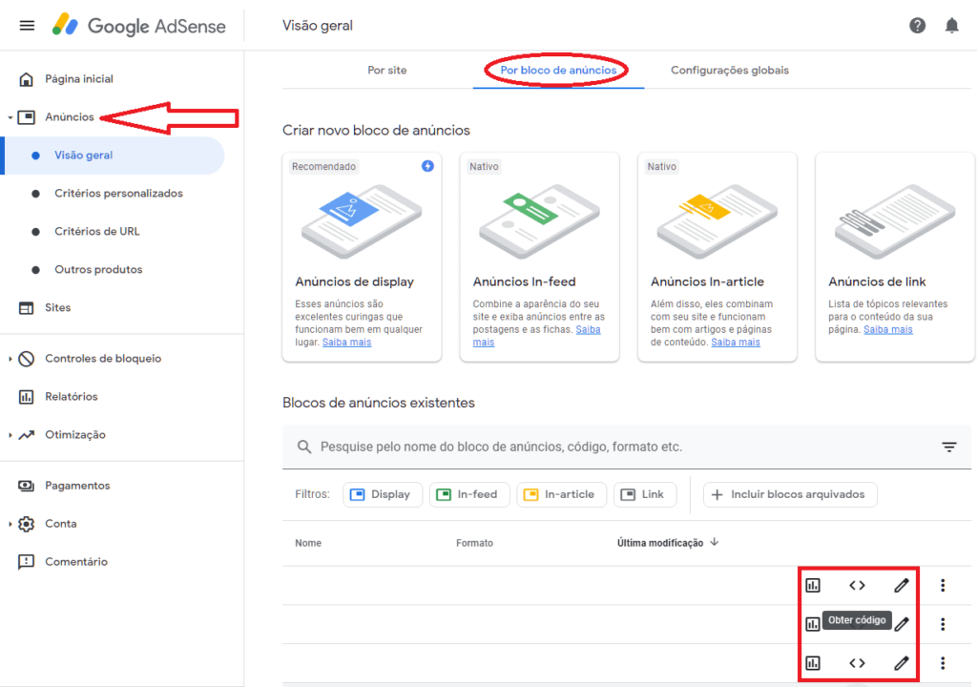This screenshot has width=977, height=687.
Task: Open the help question mark icon
Action: (x=917, y=26)
